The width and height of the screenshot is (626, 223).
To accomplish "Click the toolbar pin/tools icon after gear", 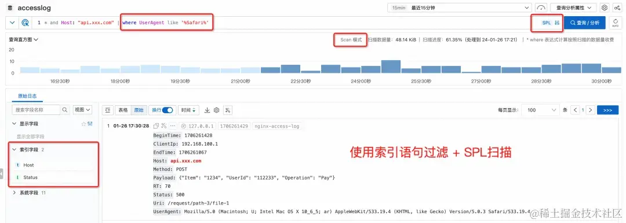I will (x=228, y=110).
